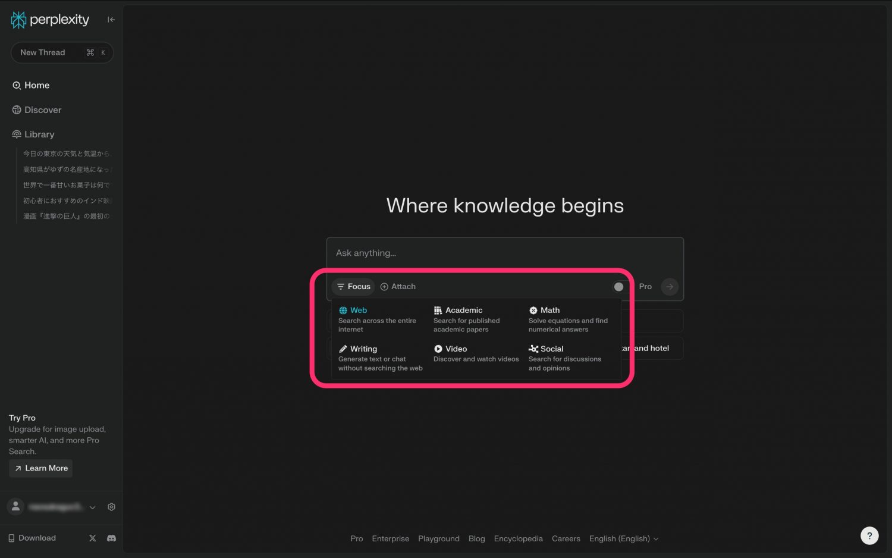The image size is (892, 558).
Task: Open thread starting with 初心者におすすめのインド
Action: tap(67, 200)
